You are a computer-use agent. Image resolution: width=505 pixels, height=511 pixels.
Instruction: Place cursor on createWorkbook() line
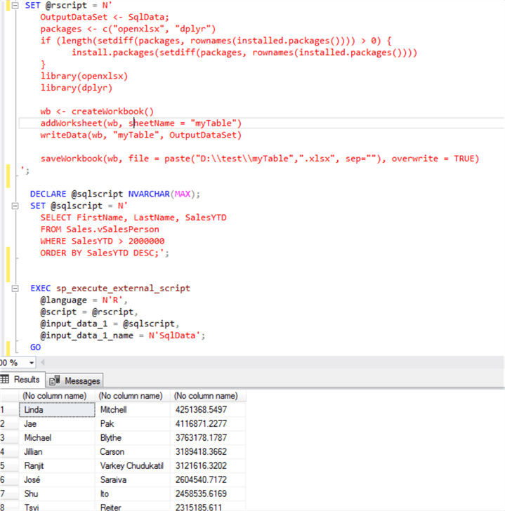[97, 112]
